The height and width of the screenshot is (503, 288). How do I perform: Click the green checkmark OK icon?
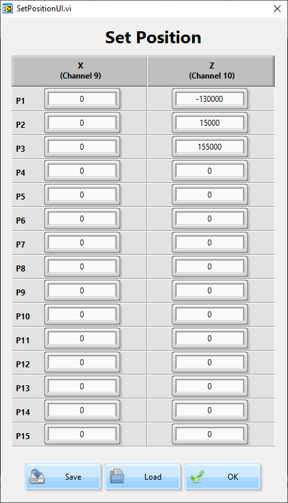click(197, 476)
